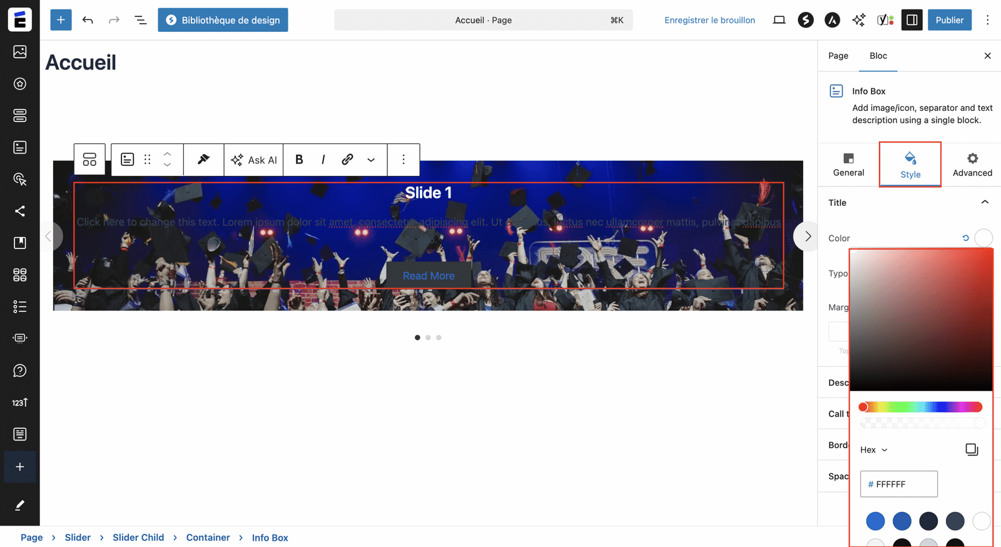Close the settings sidebar

coord(987,56)
